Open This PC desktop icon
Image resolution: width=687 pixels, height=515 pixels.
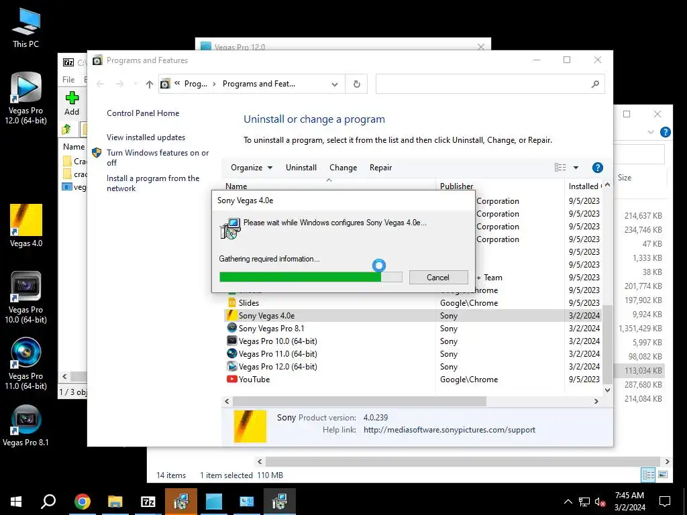(x=26, y=28)
